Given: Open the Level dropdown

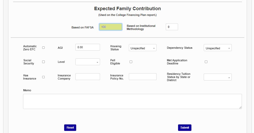Looking at the screenshot, I should point(87,62).
